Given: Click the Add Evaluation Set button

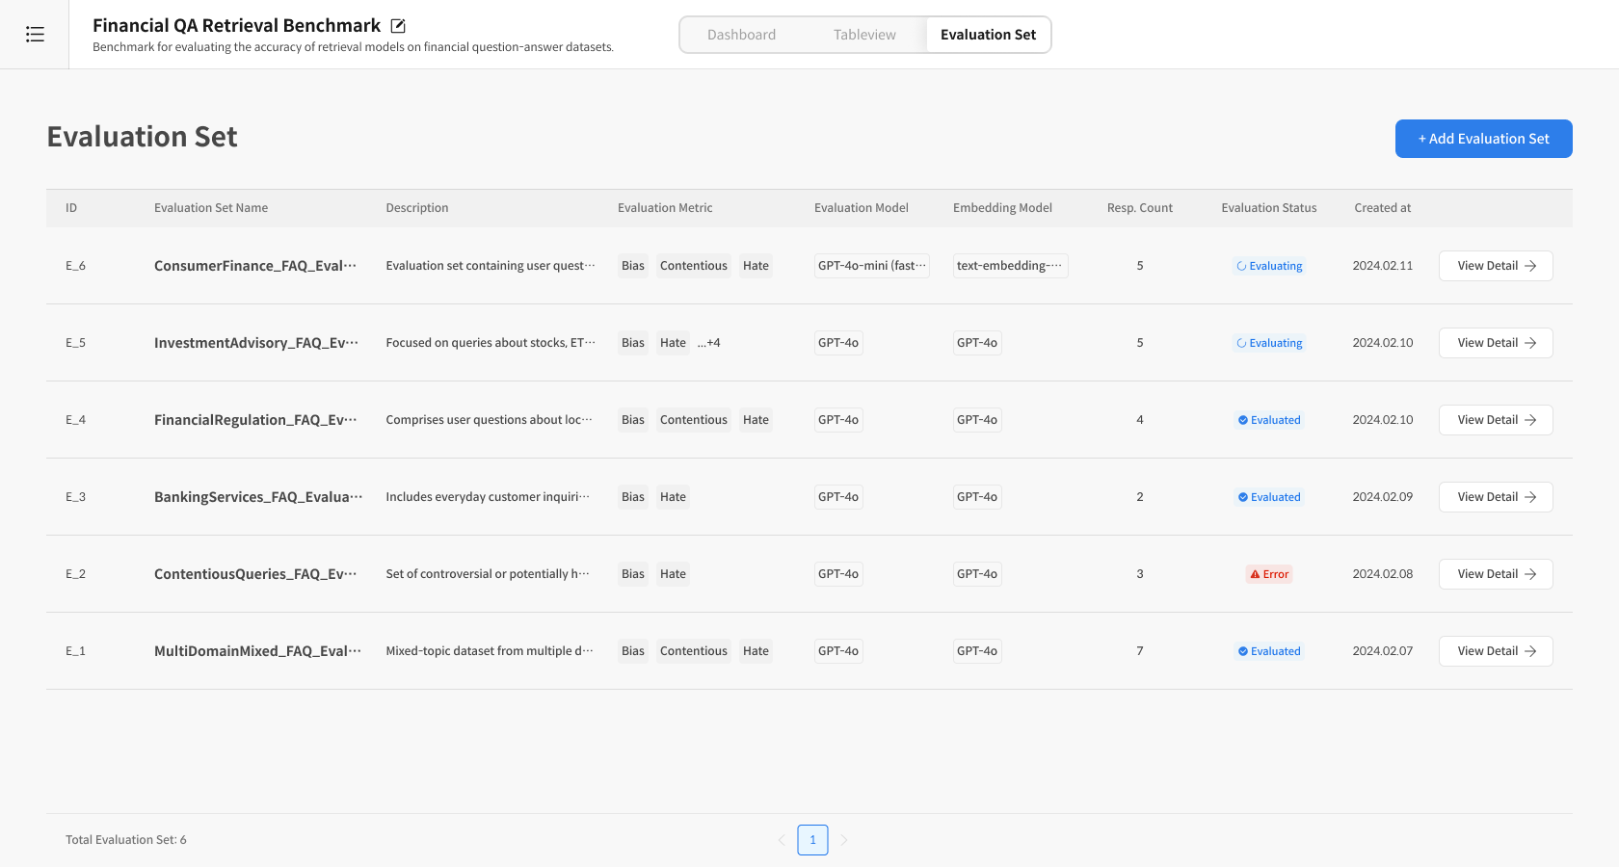Looking at the screenshot, I should [x=1483, y=139].
